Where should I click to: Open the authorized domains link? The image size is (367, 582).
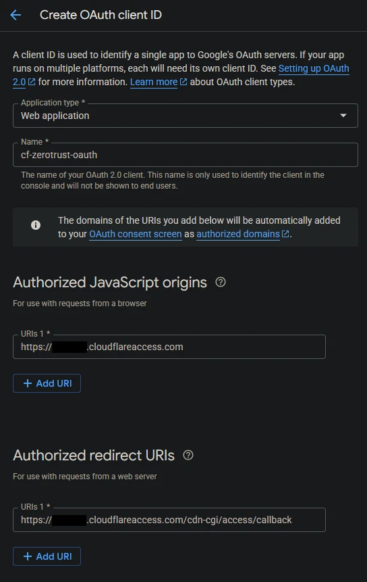237,234
